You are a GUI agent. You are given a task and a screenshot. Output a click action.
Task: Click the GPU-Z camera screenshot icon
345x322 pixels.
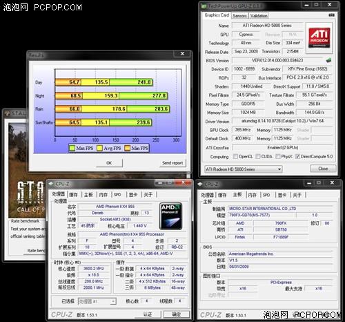(x=331, y=15)
